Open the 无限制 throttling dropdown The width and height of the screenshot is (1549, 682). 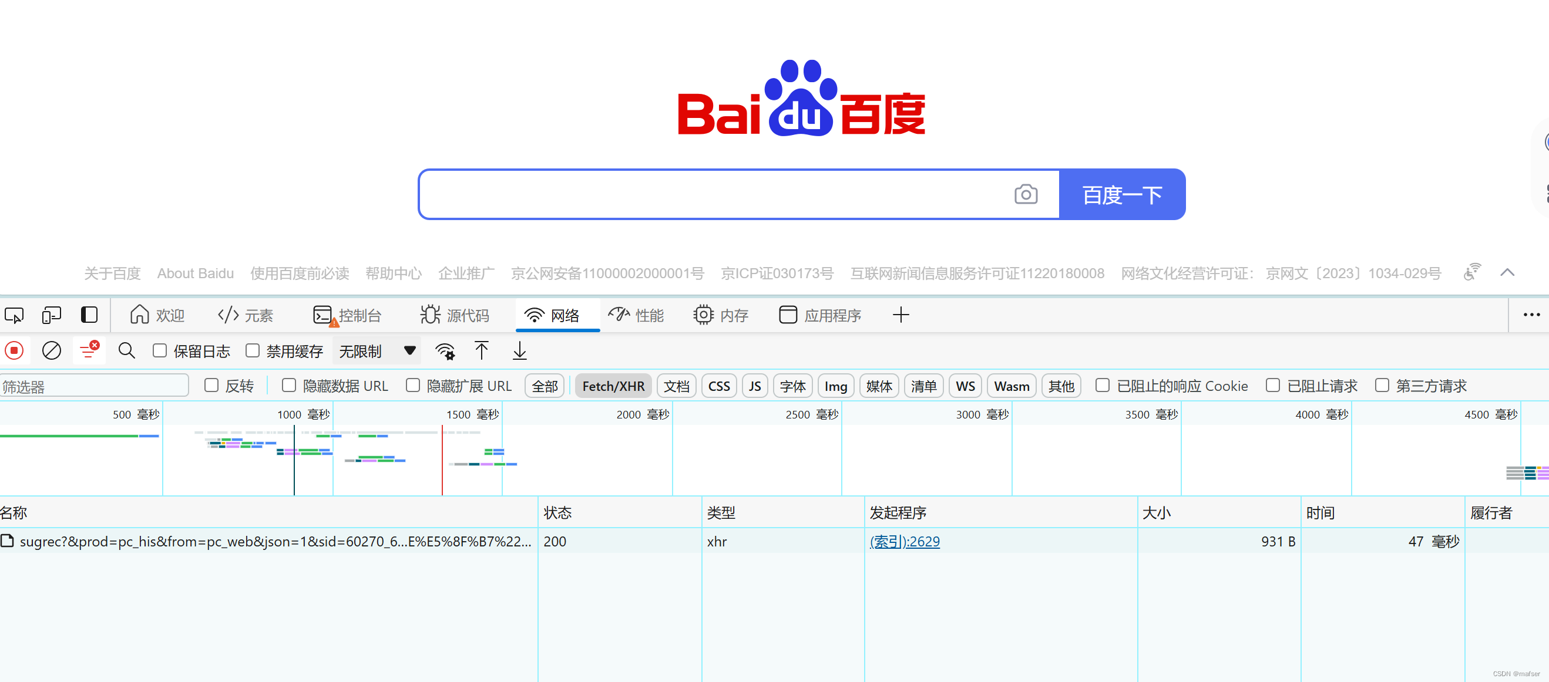coord(377,351)
